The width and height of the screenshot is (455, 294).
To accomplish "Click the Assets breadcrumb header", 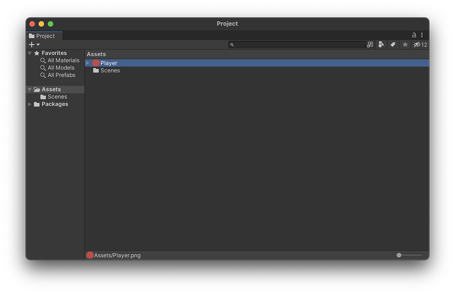I will [x=96, y=54].
